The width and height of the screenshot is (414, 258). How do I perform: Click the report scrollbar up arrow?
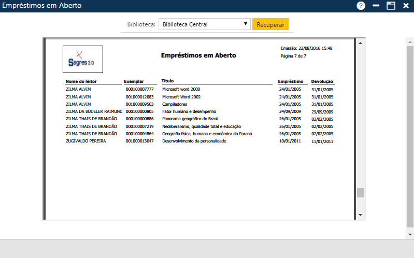pos(360,42)
